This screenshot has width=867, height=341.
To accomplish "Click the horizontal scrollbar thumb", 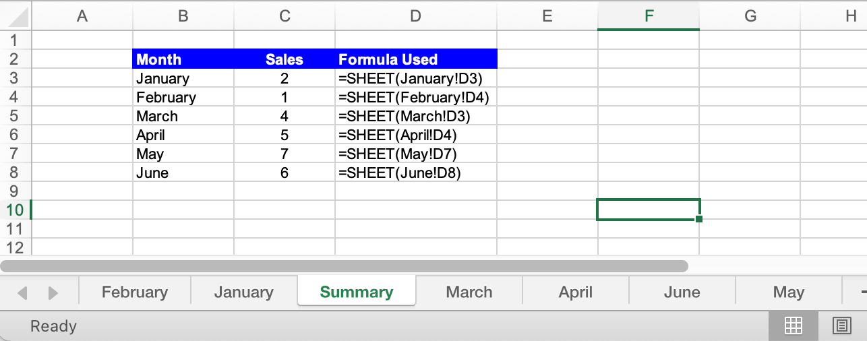I will 344,266.
